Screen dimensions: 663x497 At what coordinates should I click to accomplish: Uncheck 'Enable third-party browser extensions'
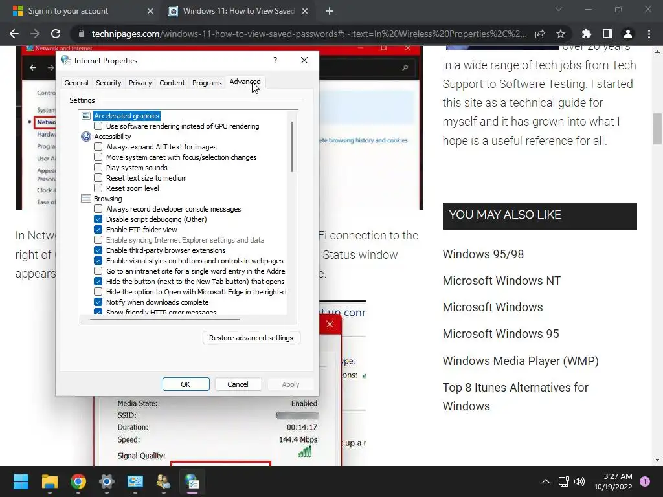coord(98,250)
